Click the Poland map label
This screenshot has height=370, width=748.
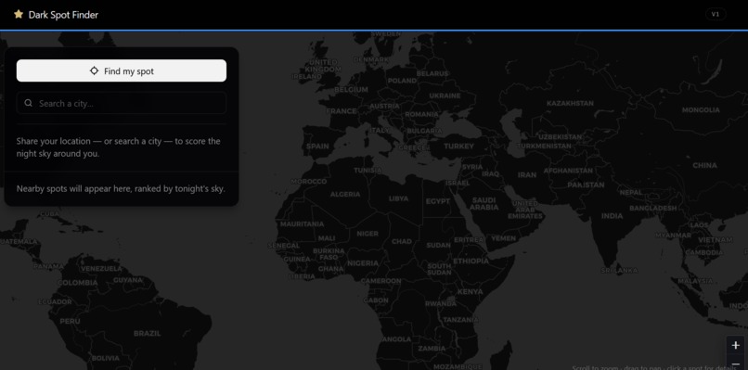pyautogui.click(x=402, y=81)
